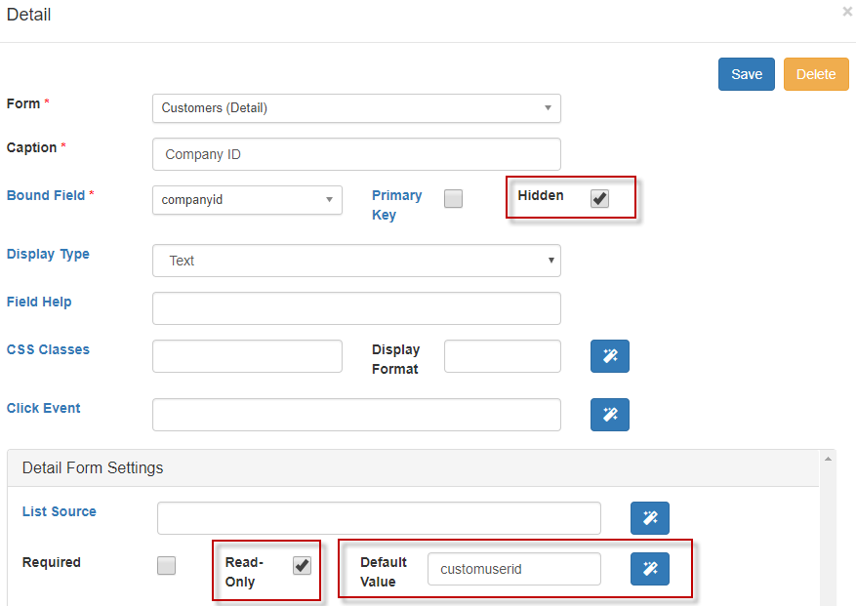The width and height of the screenshot is (856, 606).
Task: Toggle the Hidden checkbox
Action: pyautogui.click(x=599, y=199)
